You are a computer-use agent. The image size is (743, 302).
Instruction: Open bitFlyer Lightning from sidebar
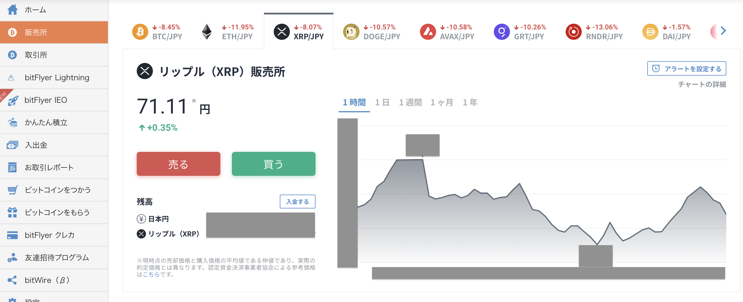[57, 77]
